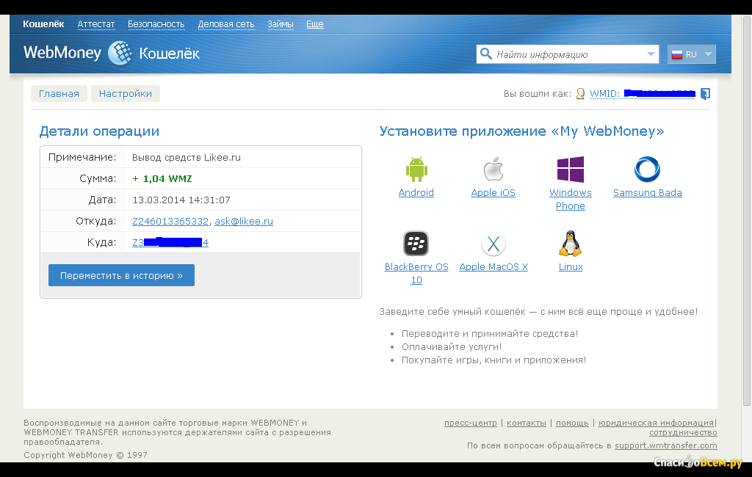The image size is (752, 477).
Task: Click the ask@likee.ru email link
Action: pos(244,221)
